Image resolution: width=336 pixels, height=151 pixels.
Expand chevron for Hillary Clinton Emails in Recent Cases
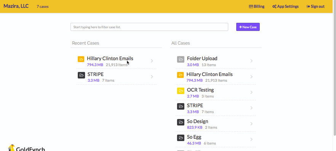pos(152,61)
